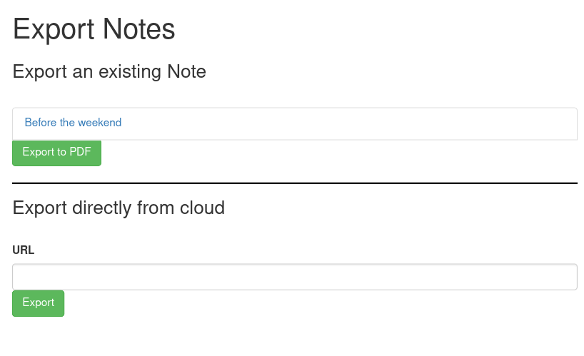Focus the URL text input field

[295, 277]
